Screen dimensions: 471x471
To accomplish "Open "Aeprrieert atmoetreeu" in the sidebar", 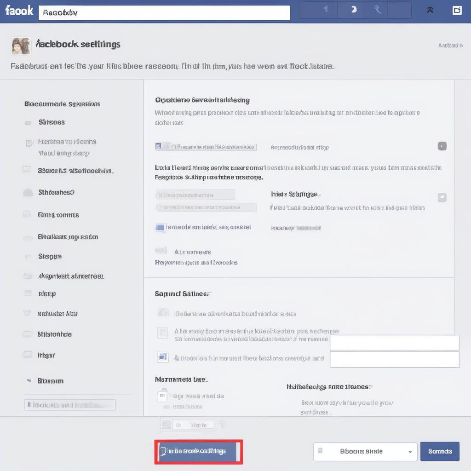I will pos(71,276).
